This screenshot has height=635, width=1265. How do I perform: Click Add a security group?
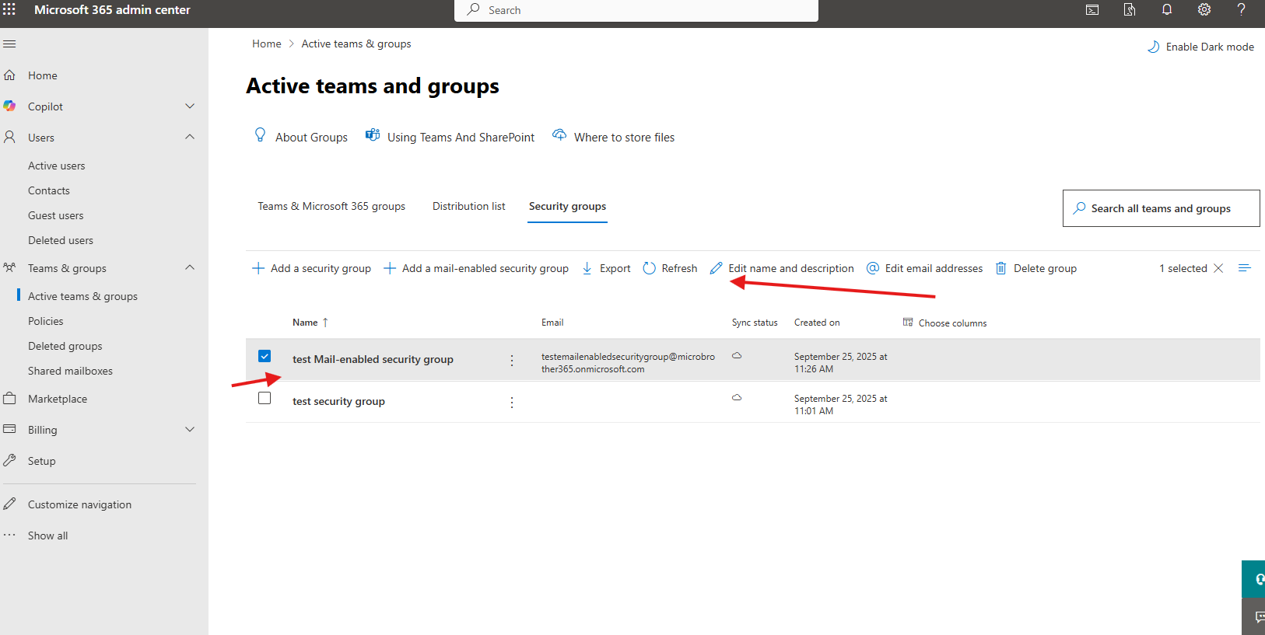(311, 268)
